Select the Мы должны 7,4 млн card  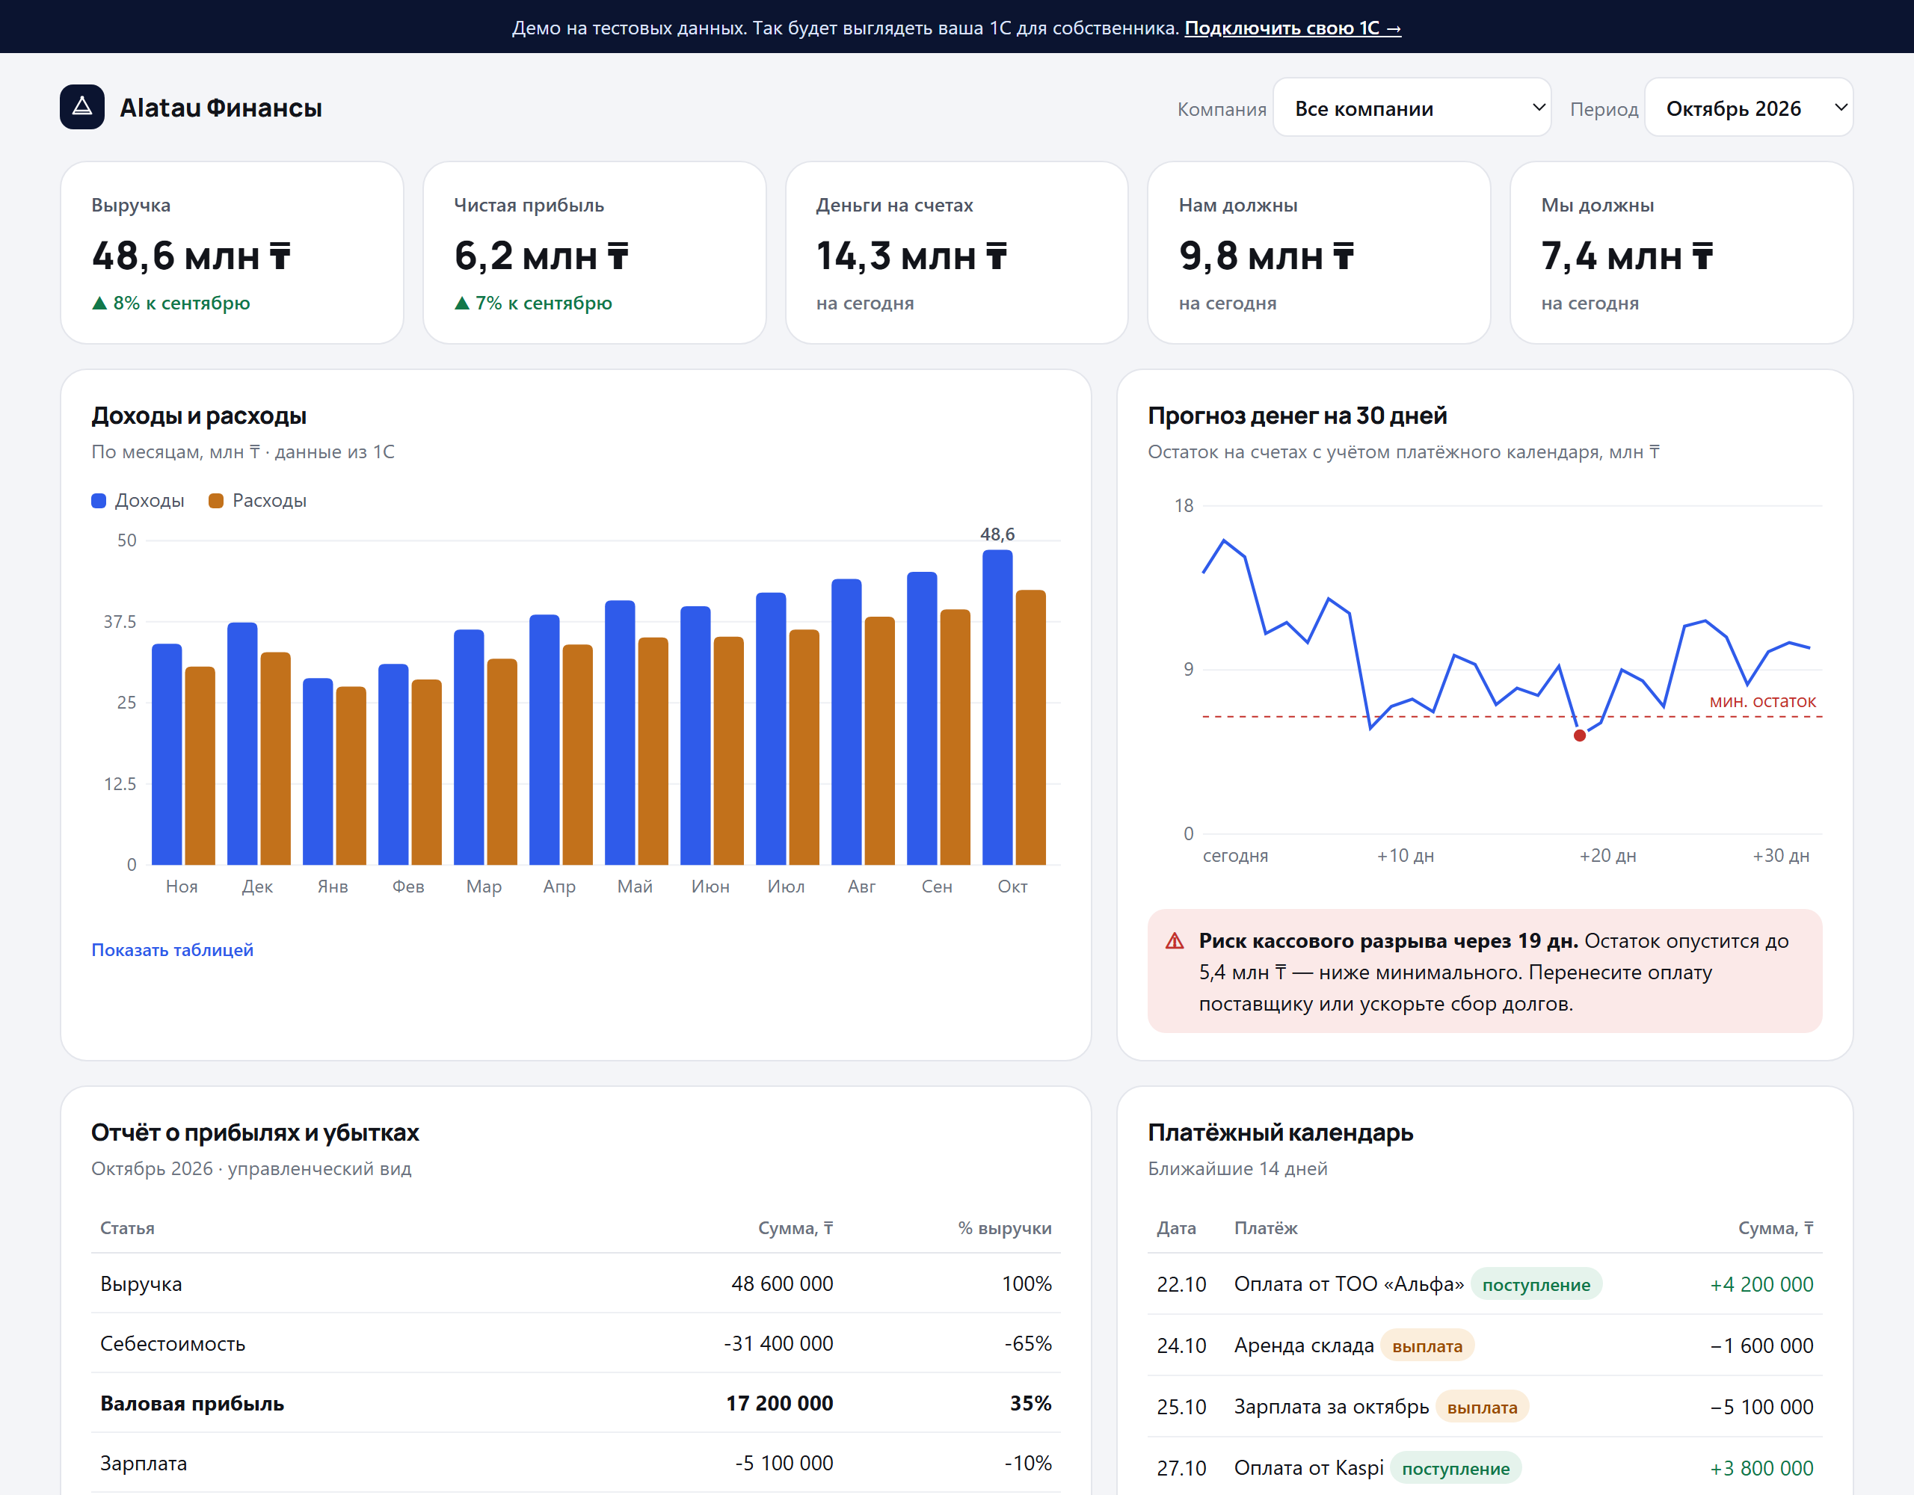[1681, 253]
